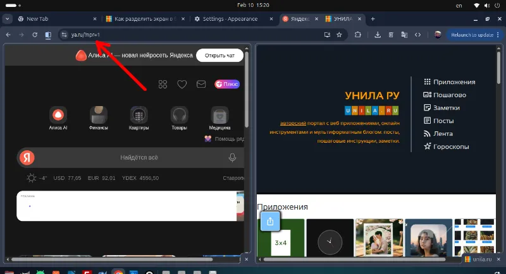Open the Гороскопы link in Unila menu
The image size is (506, 274).
pos(450,146)
